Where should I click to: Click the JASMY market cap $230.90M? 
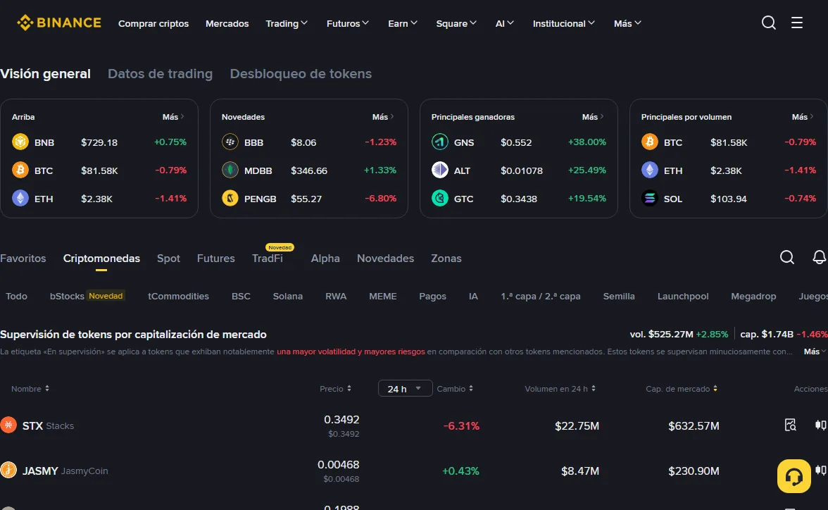coord(694,471)
